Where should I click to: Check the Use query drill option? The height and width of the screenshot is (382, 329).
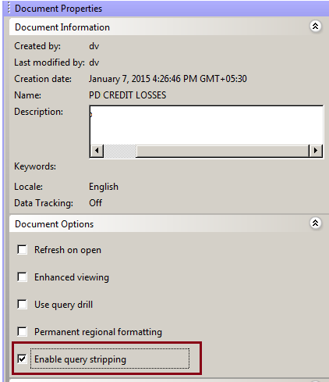tap(22, 304)
